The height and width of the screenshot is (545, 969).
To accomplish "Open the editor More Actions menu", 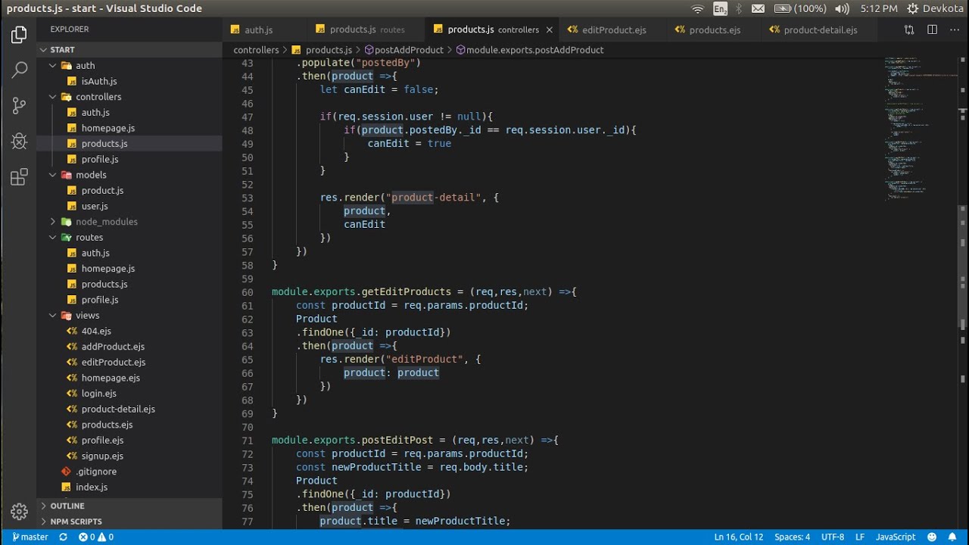I will coord(955,30).
